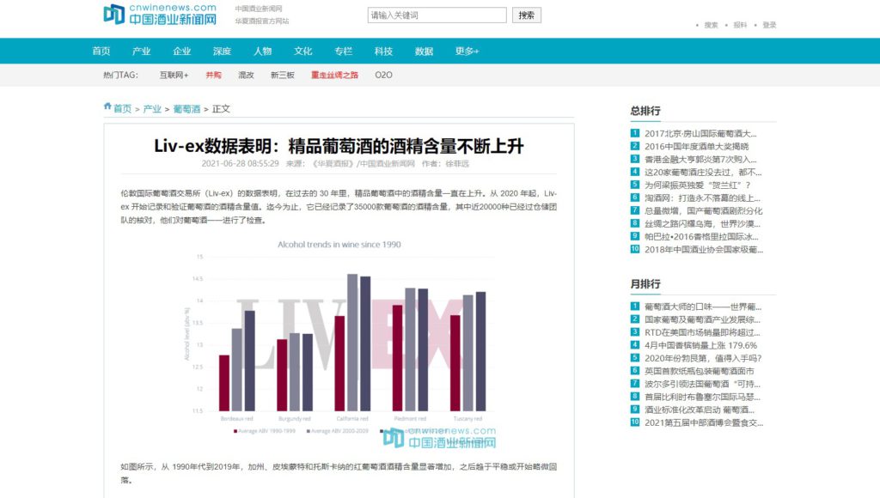Click the 搜索 search button
Screen dimensions: 880x498
tap(527, 15)
